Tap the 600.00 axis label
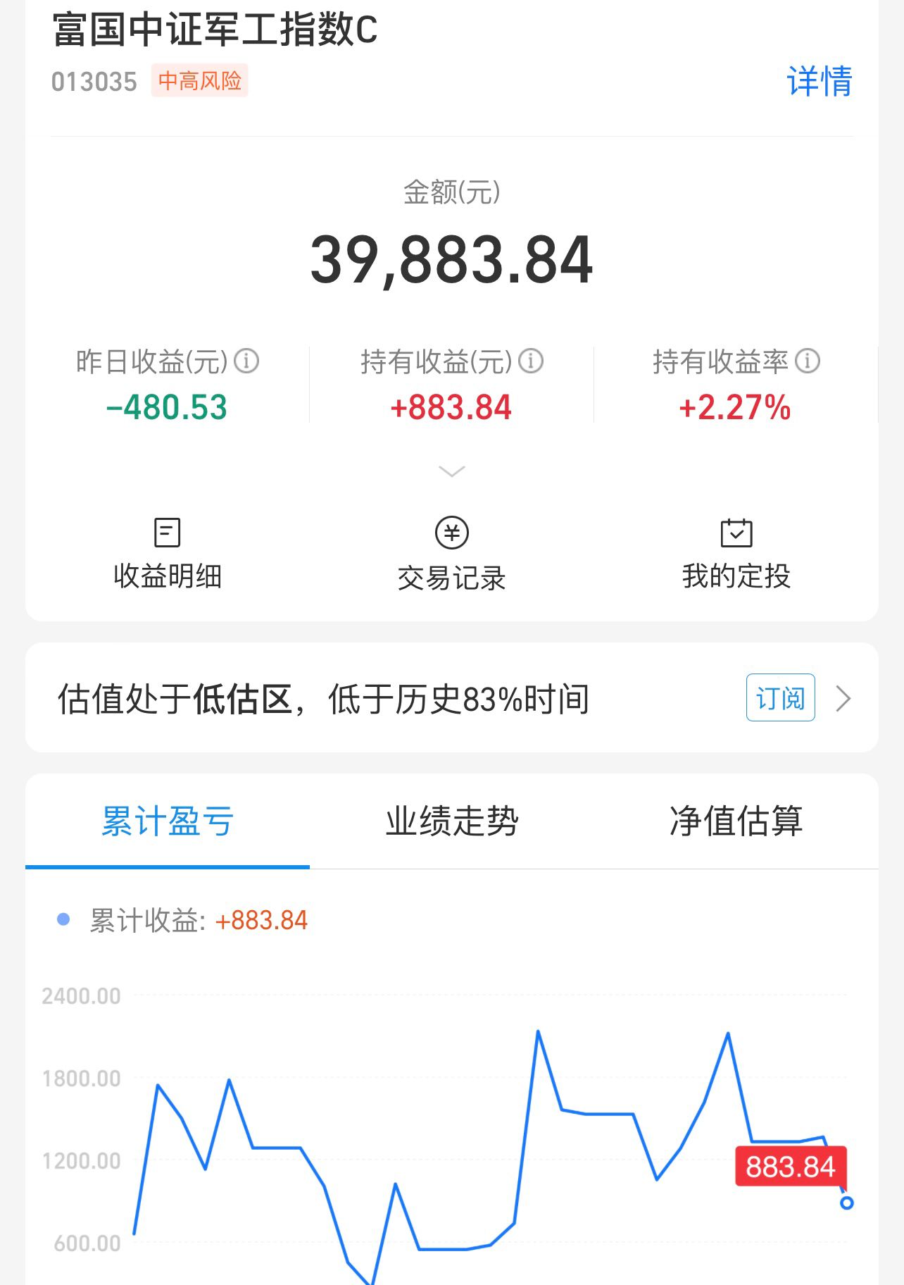Screen dimensions: 904x1285 pos(87,1243)
